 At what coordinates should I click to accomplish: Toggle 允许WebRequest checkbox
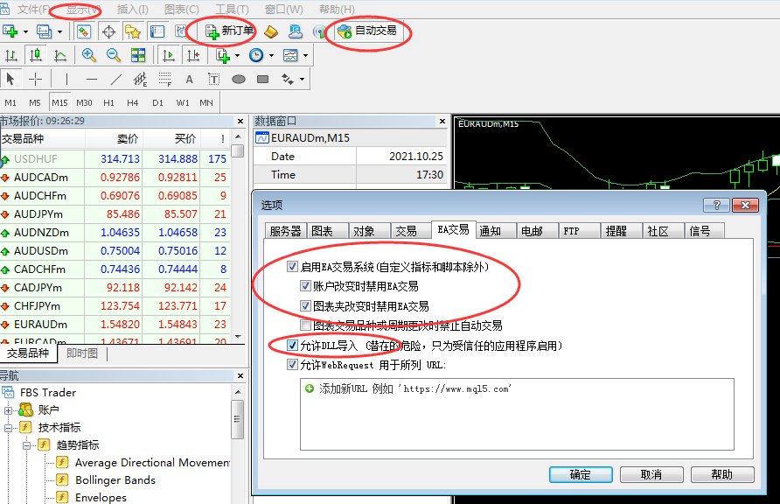tap(292, 365)
